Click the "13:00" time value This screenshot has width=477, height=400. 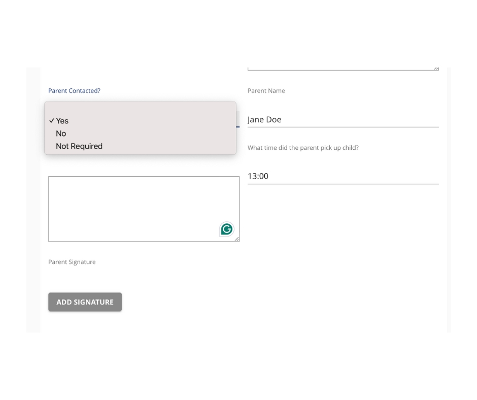tap(258, 176)
